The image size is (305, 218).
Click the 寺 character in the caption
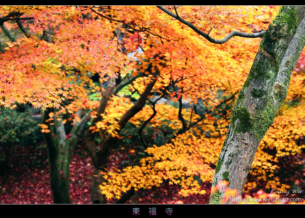[169, 211]
